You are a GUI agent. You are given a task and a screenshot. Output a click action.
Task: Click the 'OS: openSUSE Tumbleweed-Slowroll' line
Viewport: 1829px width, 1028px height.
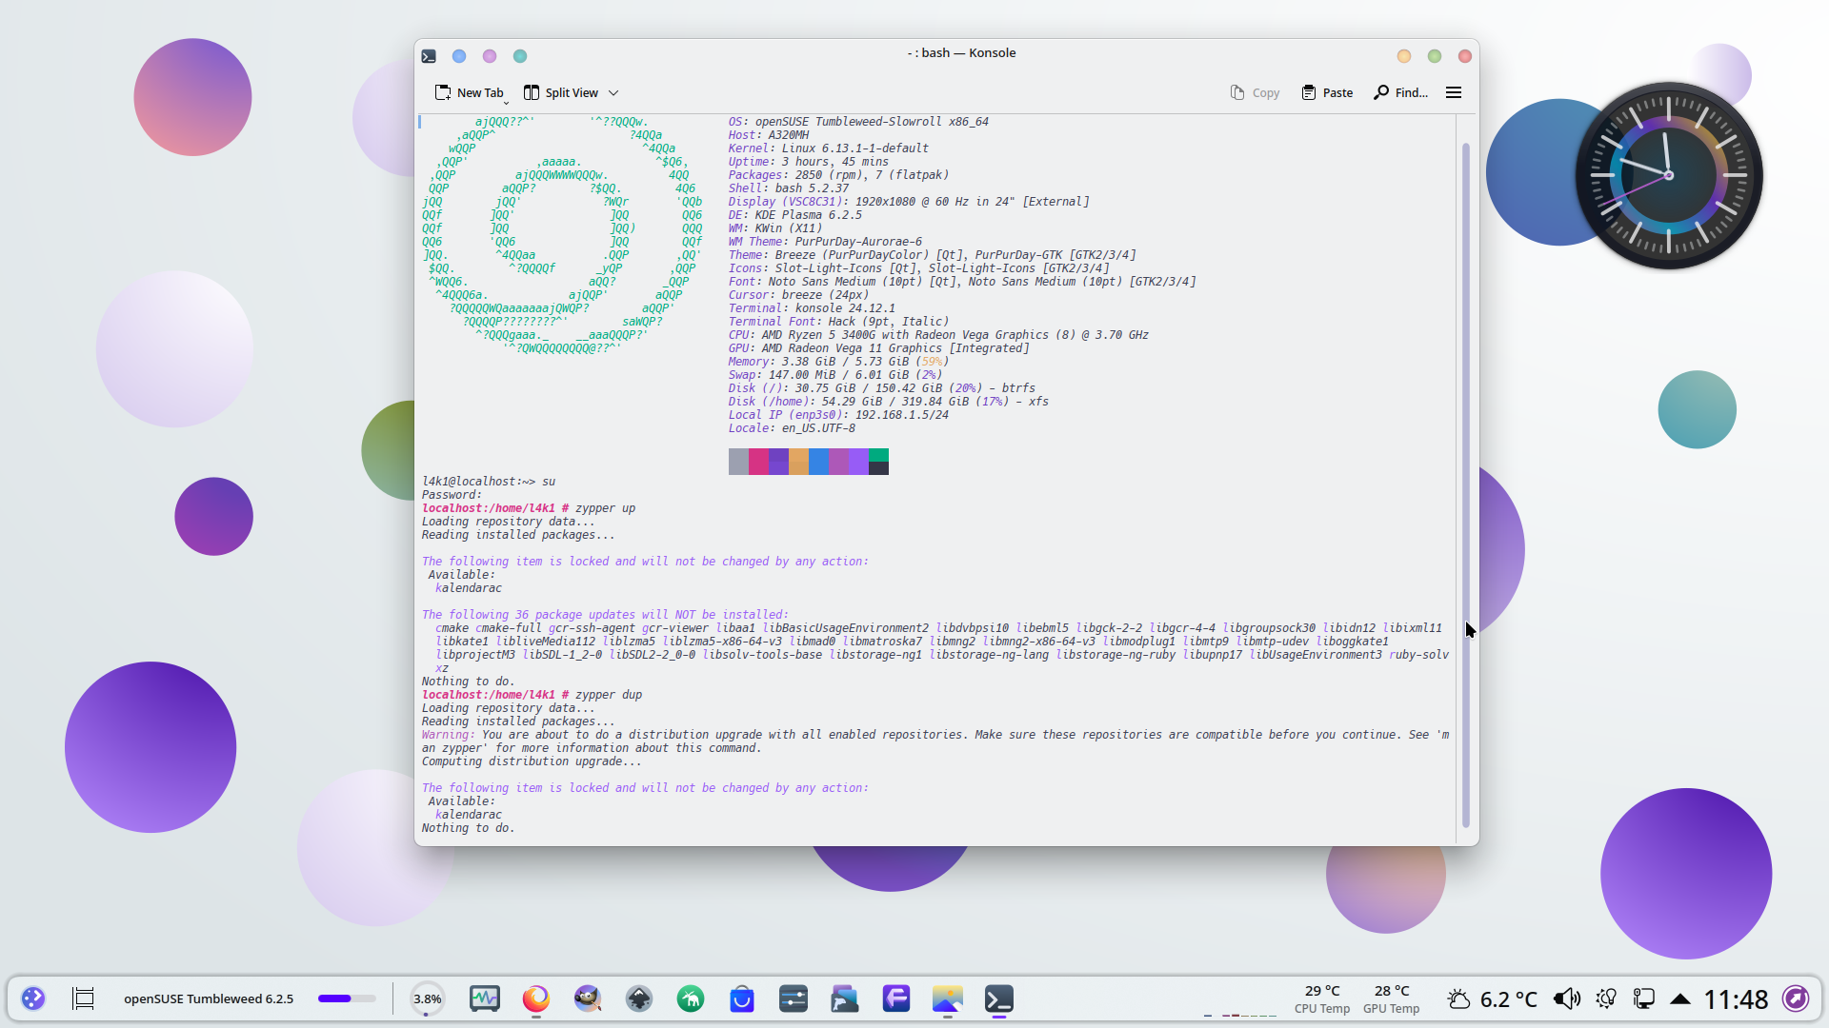858,122
